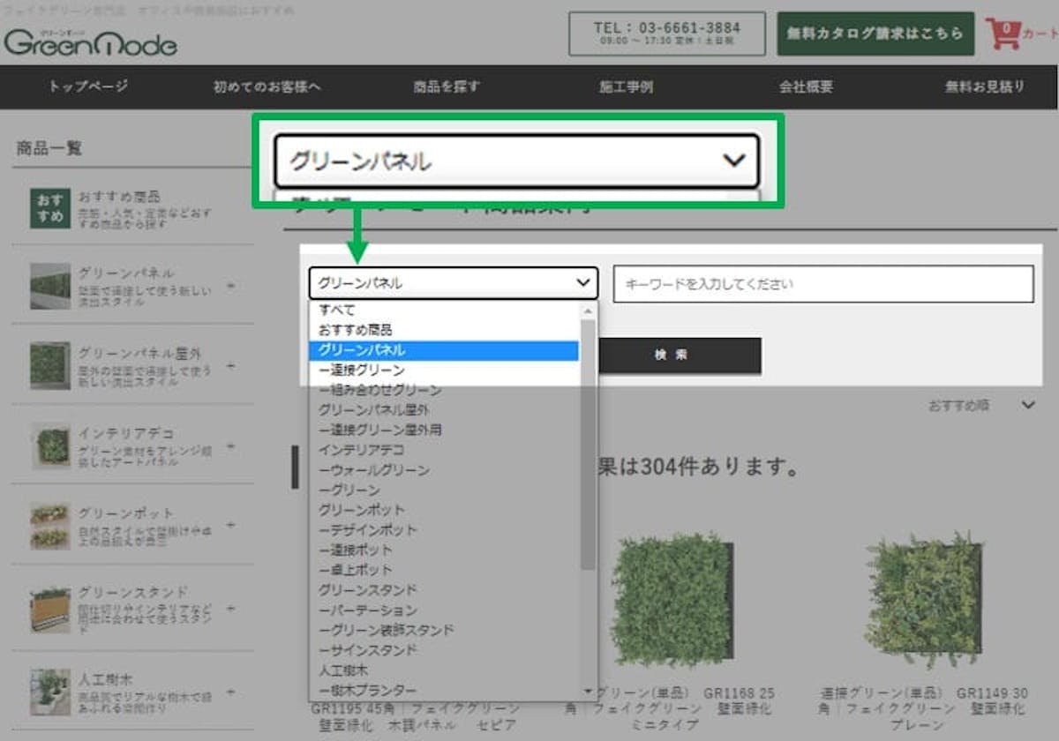Open 無料お見積り navigation item
The width and height of the screenshot is (1059, 741).
(x=985, y=86)
